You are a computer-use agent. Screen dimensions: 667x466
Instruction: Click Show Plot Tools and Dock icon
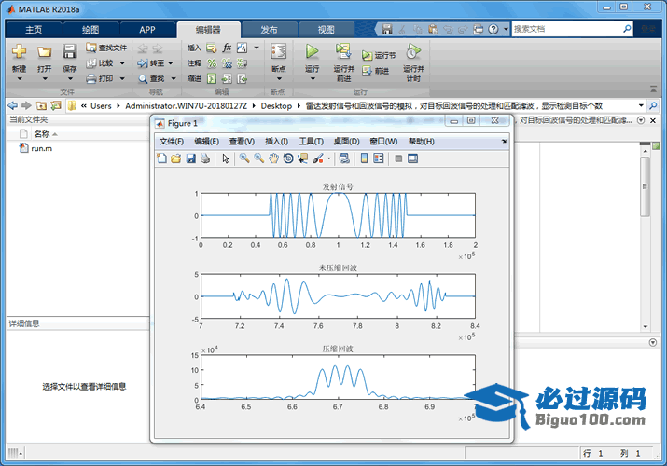pyautogui.click(x=412, y=158)
